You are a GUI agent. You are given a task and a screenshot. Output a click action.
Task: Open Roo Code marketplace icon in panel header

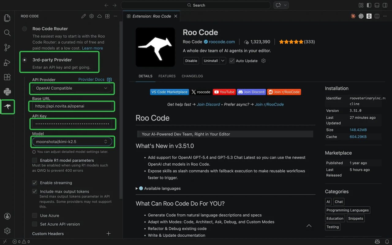pyautogui.click(x=107, y=16)
